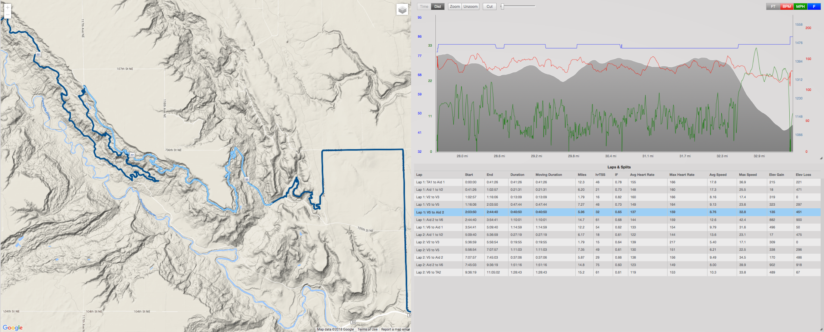This screenshot has width=824, height=332.
Task: Switch chart x-axis to Dist
Action: tap(438, 6)
